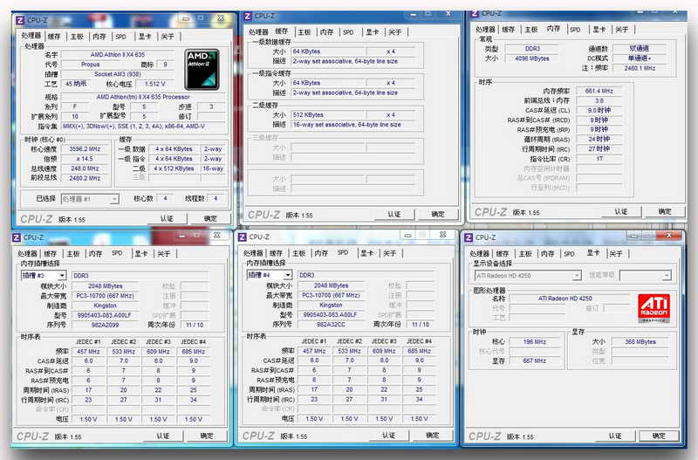
Task: Click the Socket AM3 (938) package value
Action: click(x=118, y=74)
